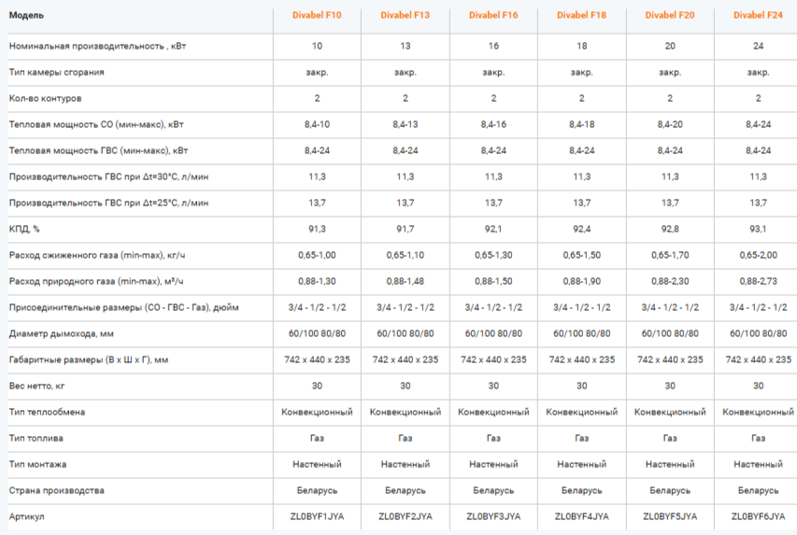
Task: Click row label 'Тепловая мощность СО (мин-макс), кВт'
Action: click(96, 124)
